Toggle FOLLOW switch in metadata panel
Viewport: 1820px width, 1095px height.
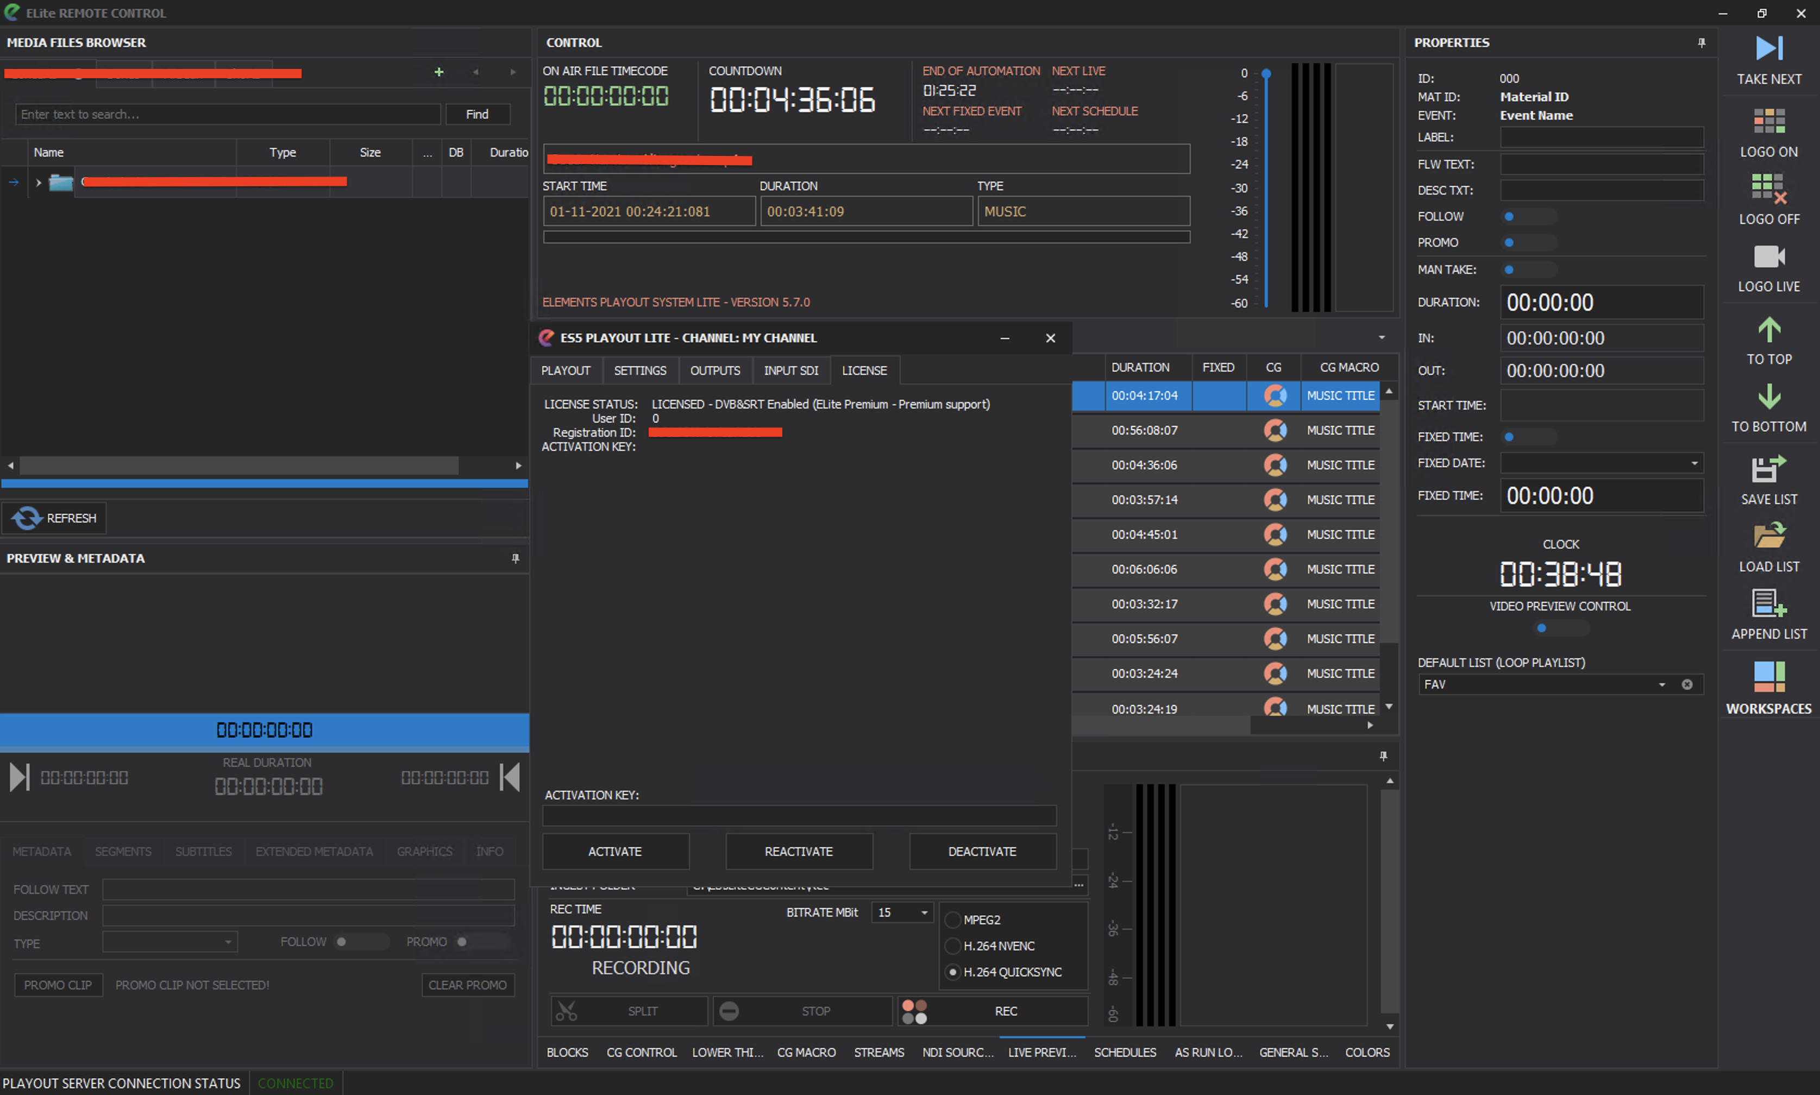pos(362,941)
